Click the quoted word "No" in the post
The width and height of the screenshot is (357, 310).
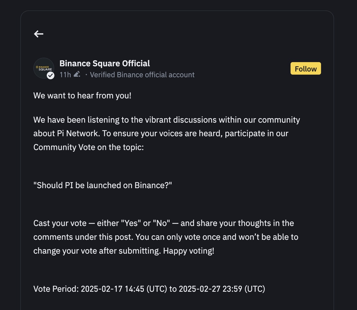point(161,223)
